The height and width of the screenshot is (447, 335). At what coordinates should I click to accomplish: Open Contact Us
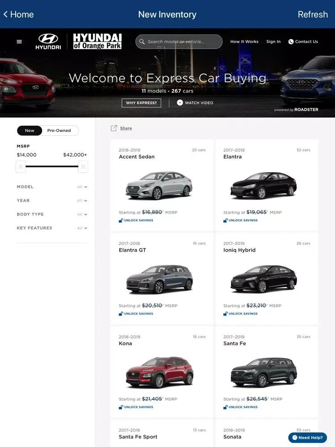[303, 42]
